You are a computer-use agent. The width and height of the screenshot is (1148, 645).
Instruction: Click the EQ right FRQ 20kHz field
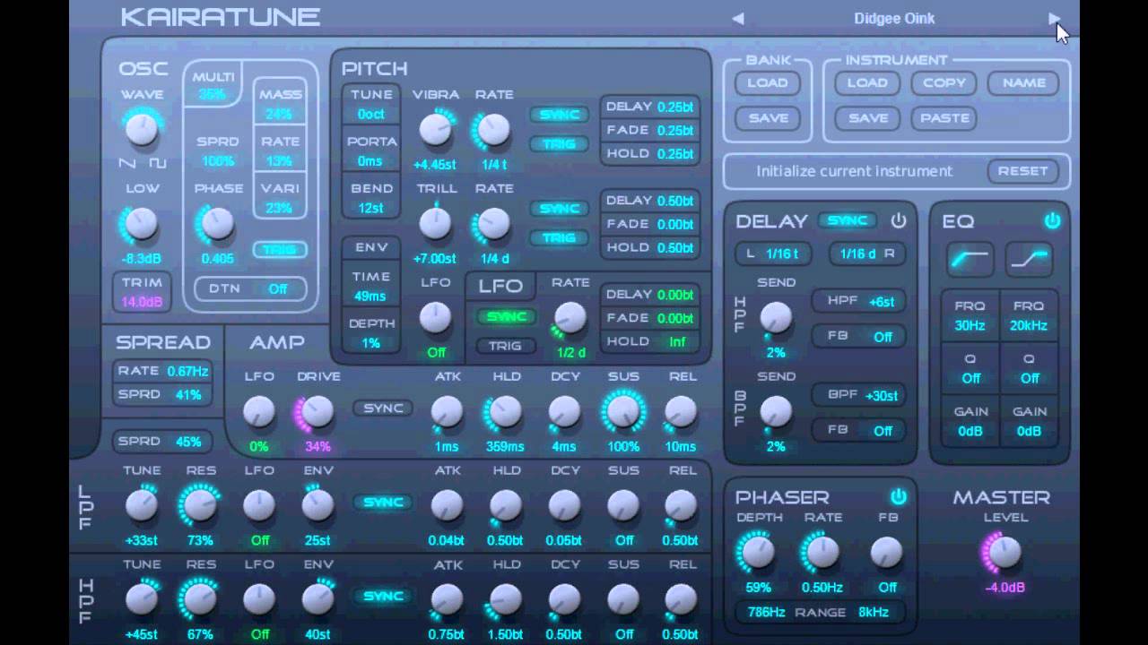1029,315
